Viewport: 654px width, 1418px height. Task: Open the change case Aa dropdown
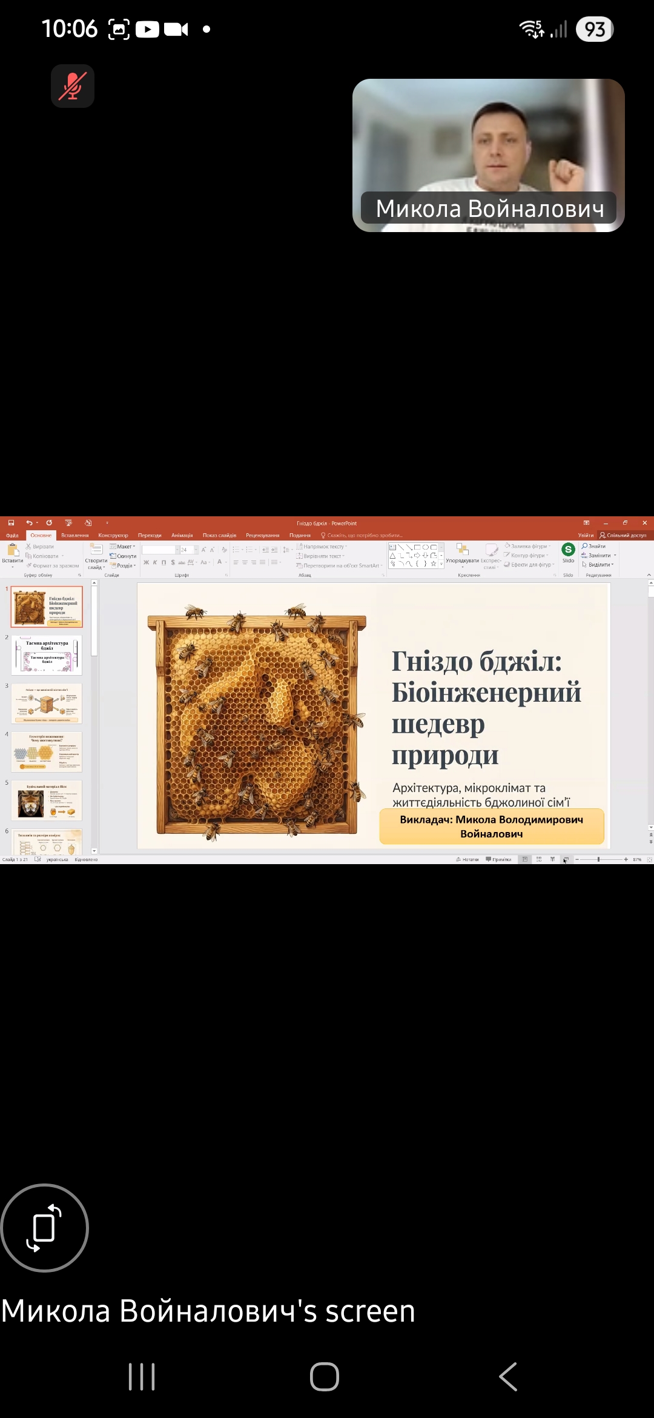click(x=205, y=562)
